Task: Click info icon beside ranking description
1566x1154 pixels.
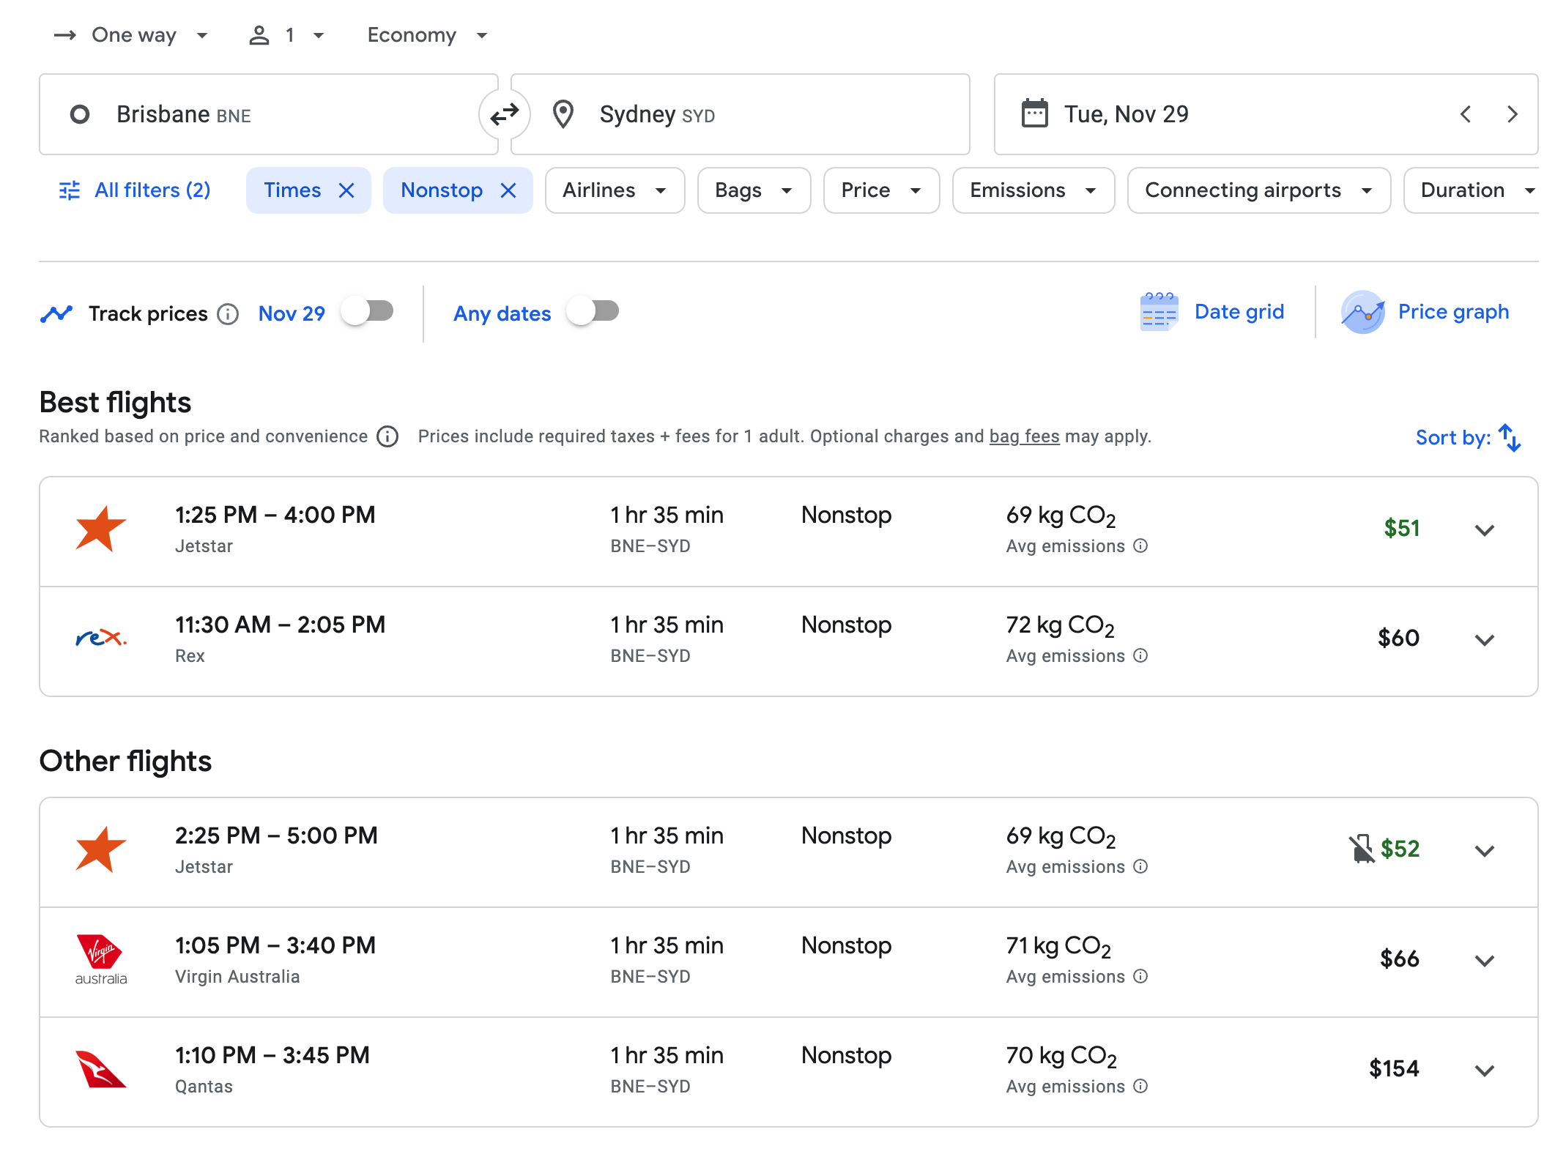Action: (387, 436)
